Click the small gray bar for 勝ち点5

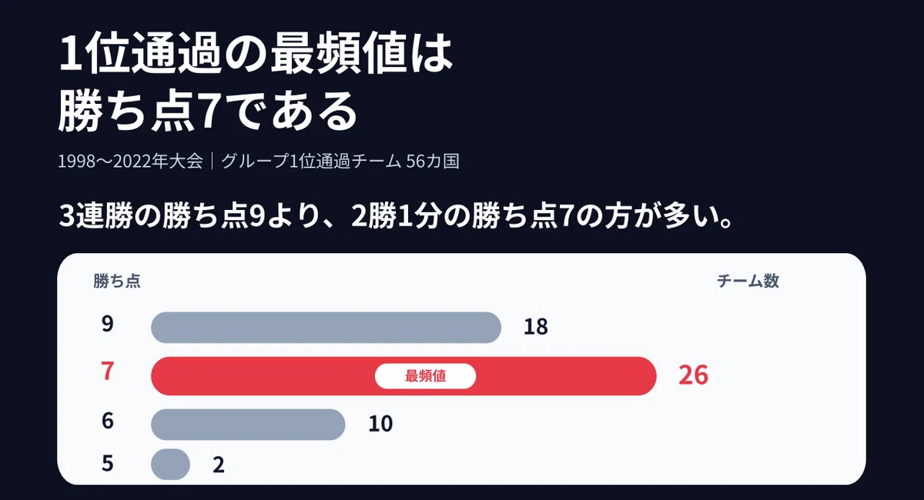170,465
